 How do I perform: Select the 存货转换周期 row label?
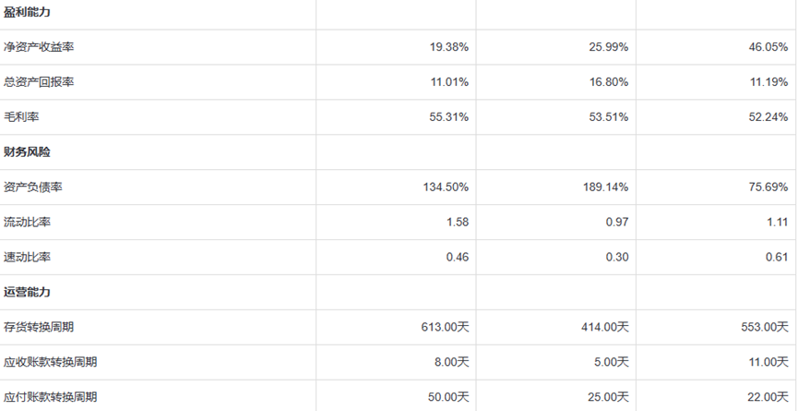click(39, 327)
